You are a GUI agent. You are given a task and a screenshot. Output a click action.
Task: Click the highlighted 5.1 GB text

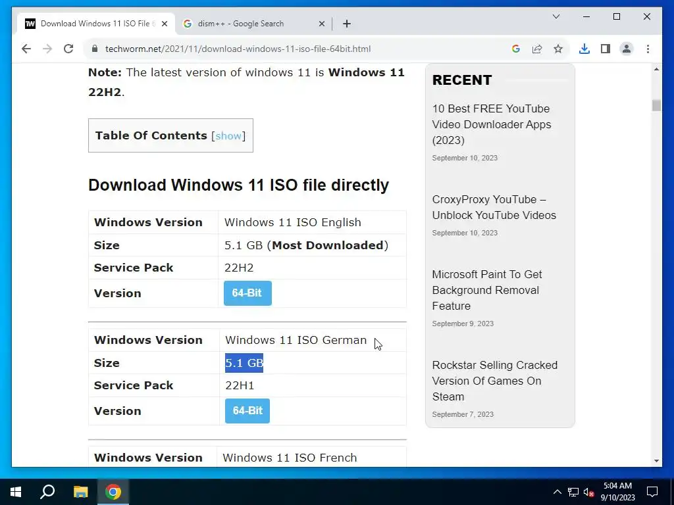tap(244, 363)
